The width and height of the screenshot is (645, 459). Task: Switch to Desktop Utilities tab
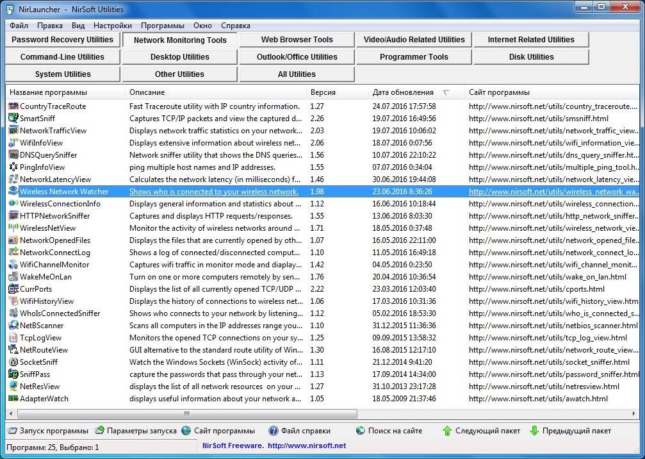pos(180,57)
